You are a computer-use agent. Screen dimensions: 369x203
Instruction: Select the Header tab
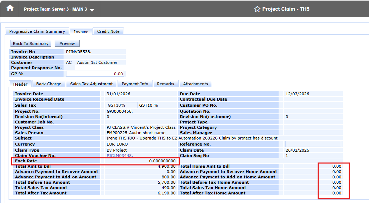pyautogui.click(x=20, y=84)
